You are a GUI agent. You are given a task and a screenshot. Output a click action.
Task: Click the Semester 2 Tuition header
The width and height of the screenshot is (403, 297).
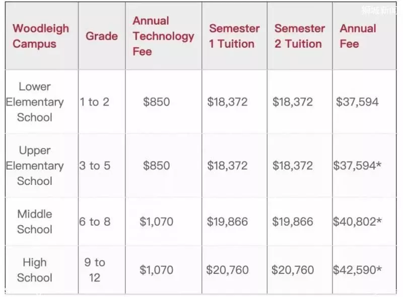coord(299,36)
